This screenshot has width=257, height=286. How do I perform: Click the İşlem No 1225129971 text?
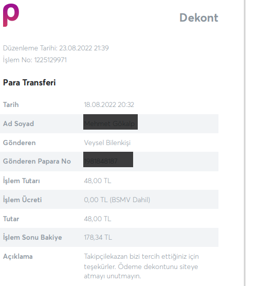(x=35, y=60)
